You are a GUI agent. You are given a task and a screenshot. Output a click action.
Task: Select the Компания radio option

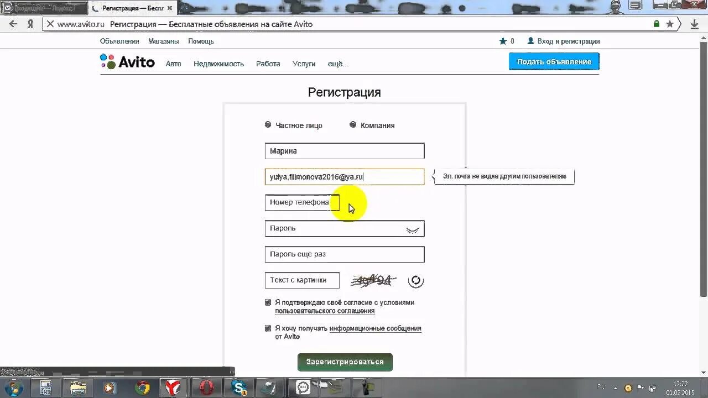click(x=353, y=125)
